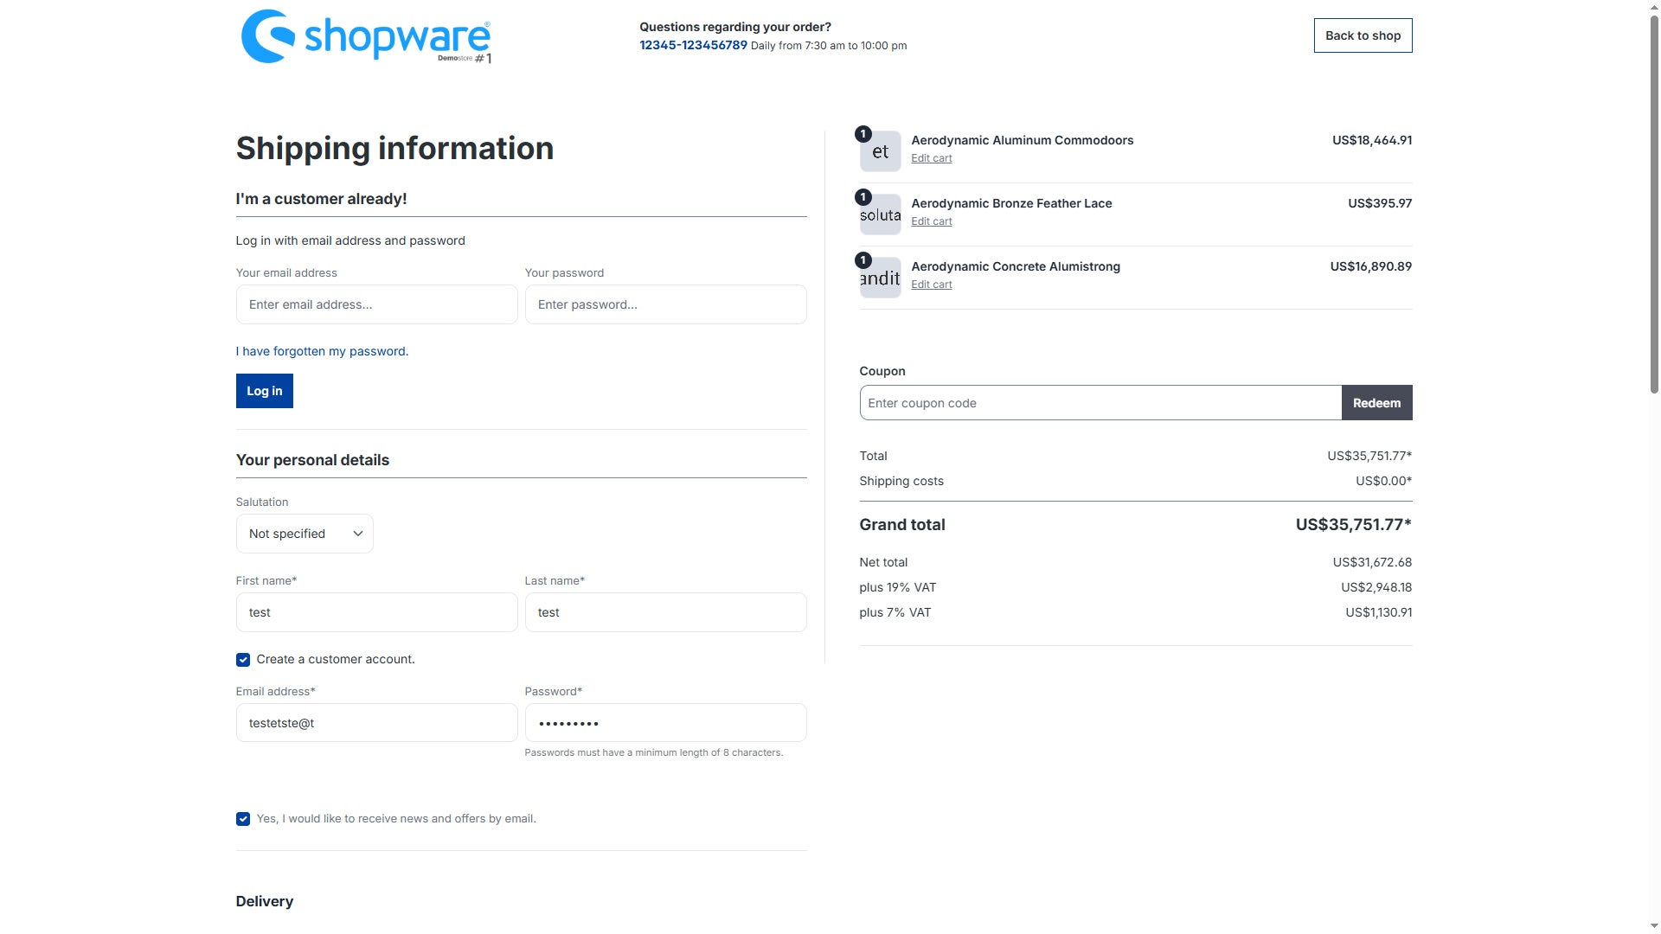1661x934 pixels.
Task: Click the Shipping costs US$0.00 value
Action: [1383, 481]
